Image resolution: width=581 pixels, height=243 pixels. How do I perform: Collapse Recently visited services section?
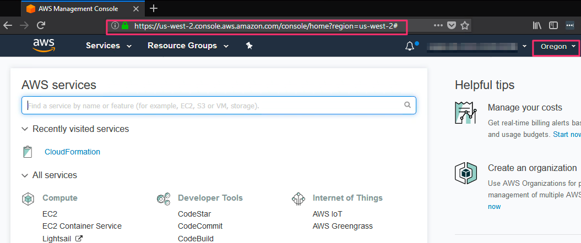click(x=25, y=129)
